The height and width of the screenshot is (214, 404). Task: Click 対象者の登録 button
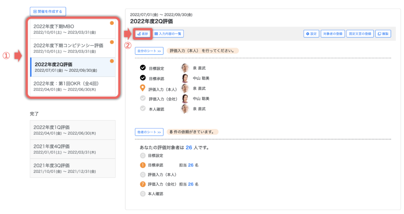[333, 34]
